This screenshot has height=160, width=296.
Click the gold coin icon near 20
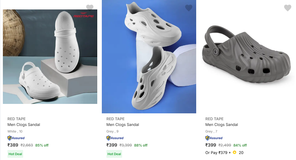(x=235, y=153)
